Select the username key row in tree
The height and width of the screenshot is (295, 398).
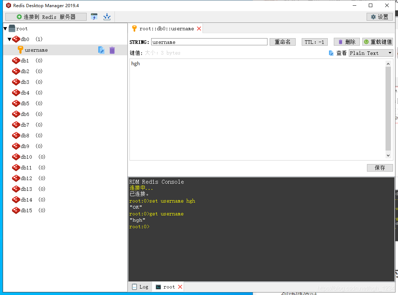click(x=65, y=50)
